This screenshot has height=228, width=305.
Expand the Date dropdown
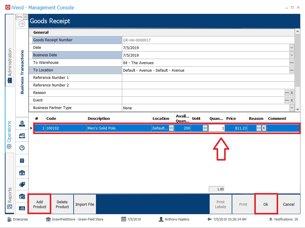[x=292, y=48]
